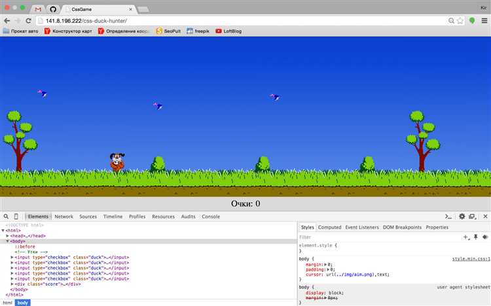Shoot the leftmost flying duck
Screen dimensions: 491x306
(43, 93)
